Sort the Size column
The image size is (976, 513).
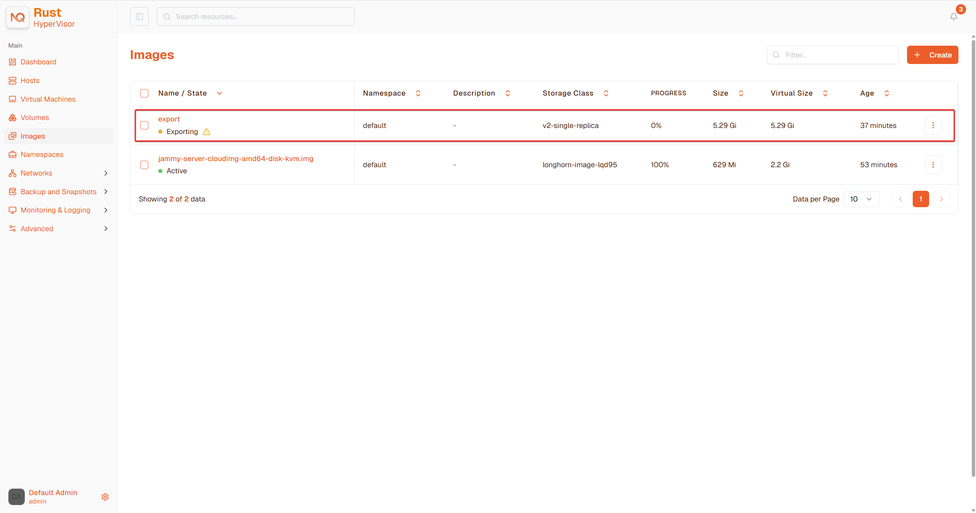pyautogui.click(x=741, y=93)
